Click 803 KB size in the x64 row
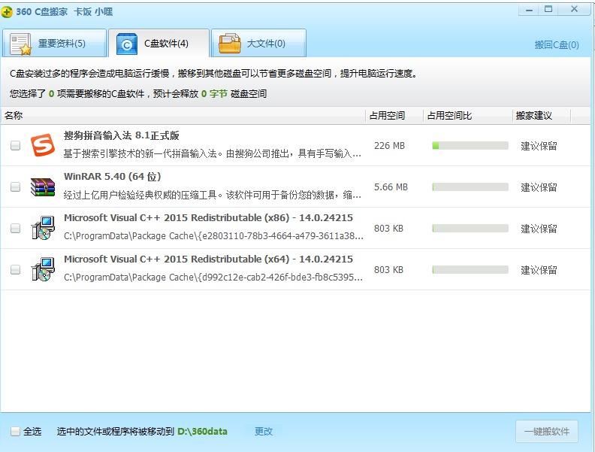The height and width of the screenshot is (452, 595). click(x=388, y=270)
